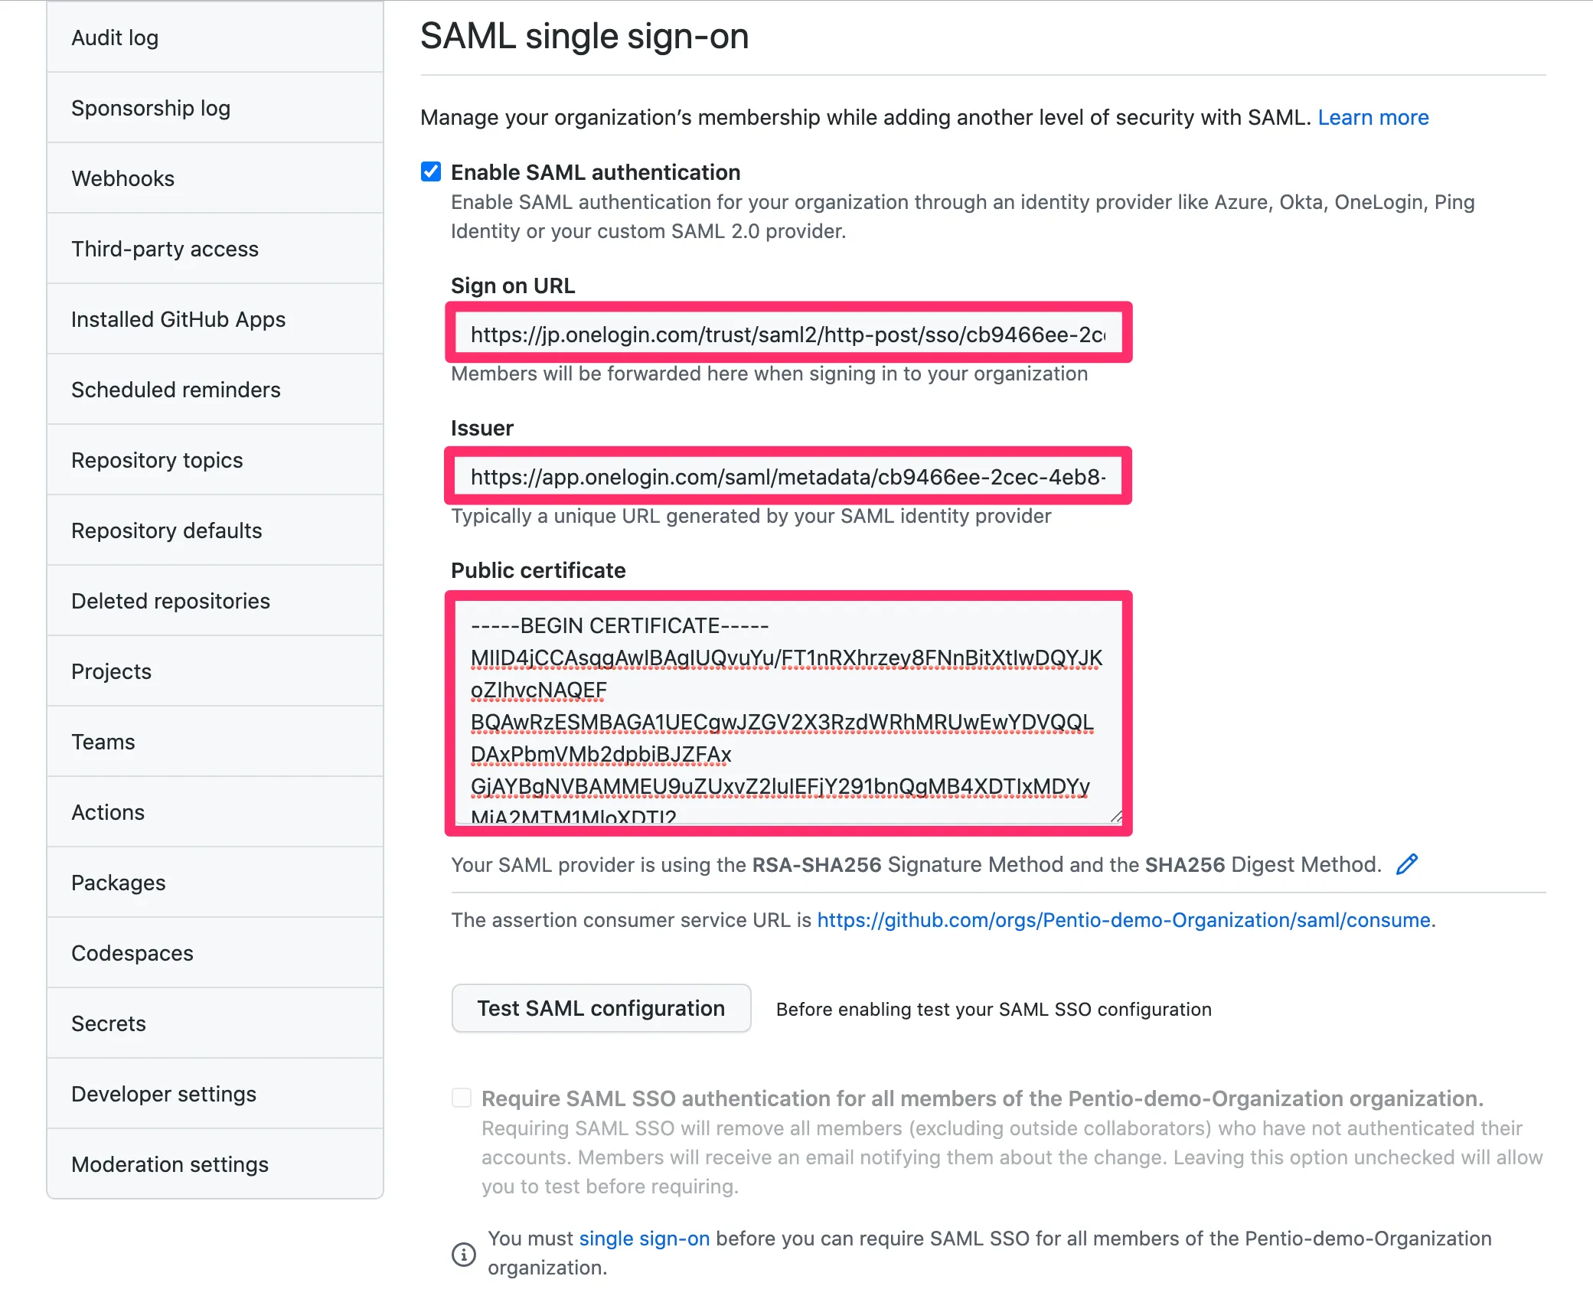Click the info icon near single sign-on notice
The image size is (1593, 1299).
click(x=463, y=1254)
